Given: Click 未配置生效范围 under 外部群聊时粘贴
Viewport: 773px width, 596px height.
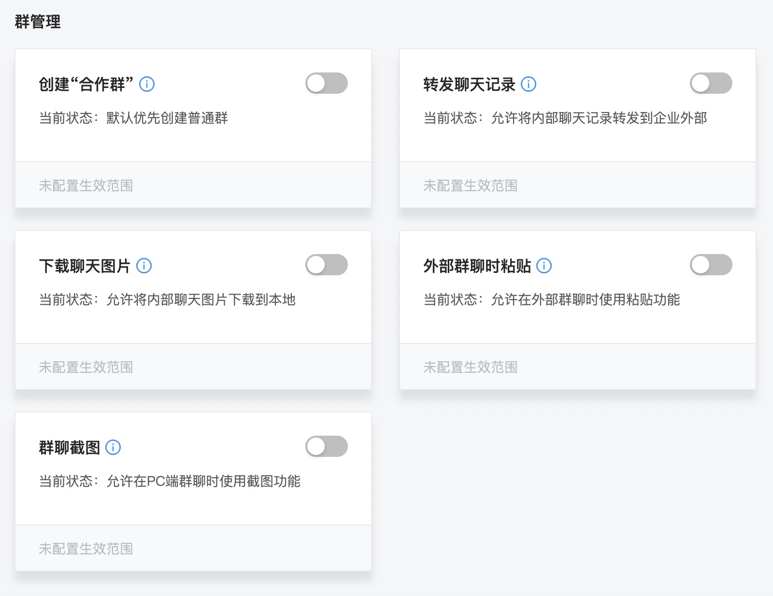Looking at the screenshot, I should [x=471, y=367].
